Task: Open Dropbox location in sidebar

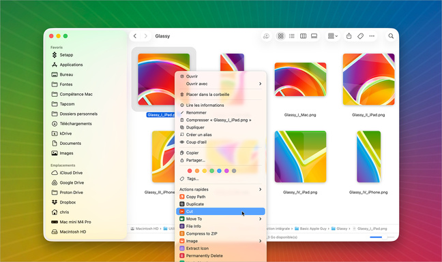Action: tap(68, 202)
